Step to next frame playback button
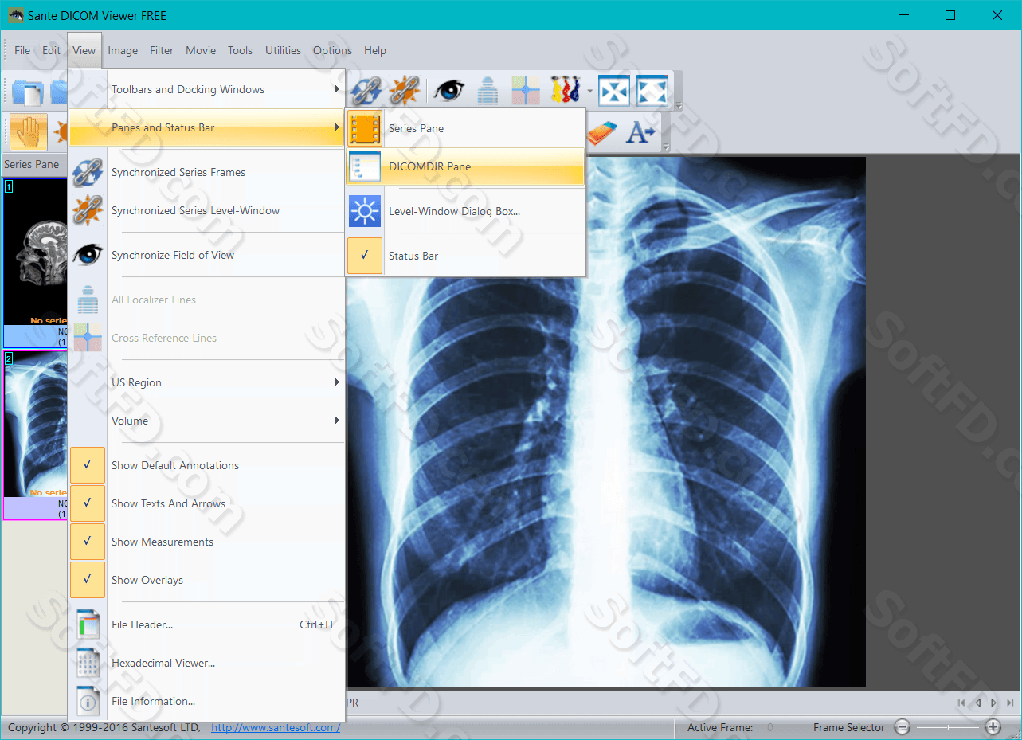Image resolution: width=1022 pixels, height=740 pixels. (x=994, y=703)
